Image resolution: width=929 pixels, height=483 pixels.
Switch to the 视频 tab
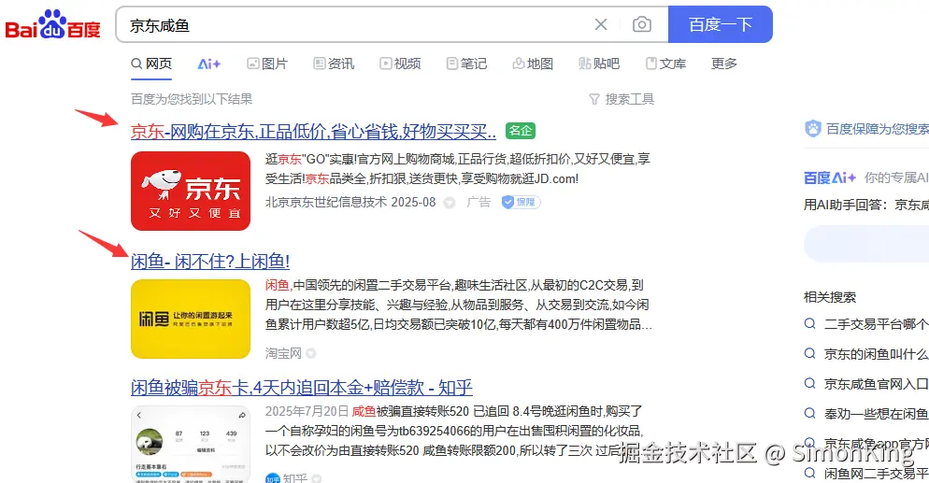click(x=400, y=64)
